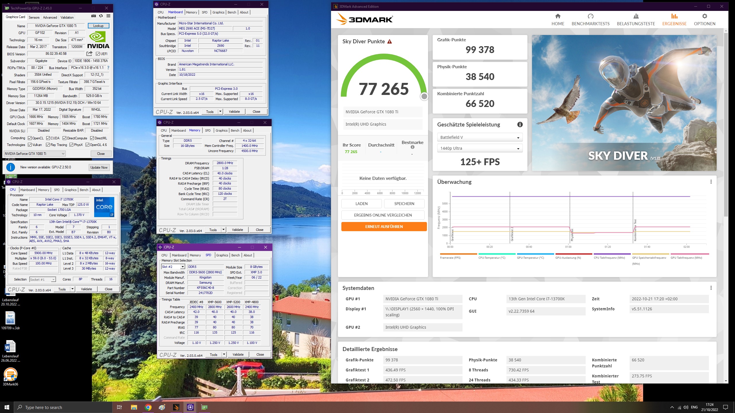Viewport: 735px width, 413px height.
Task: Click the info icon under Bestmarke
Action: tap(412, 147)
